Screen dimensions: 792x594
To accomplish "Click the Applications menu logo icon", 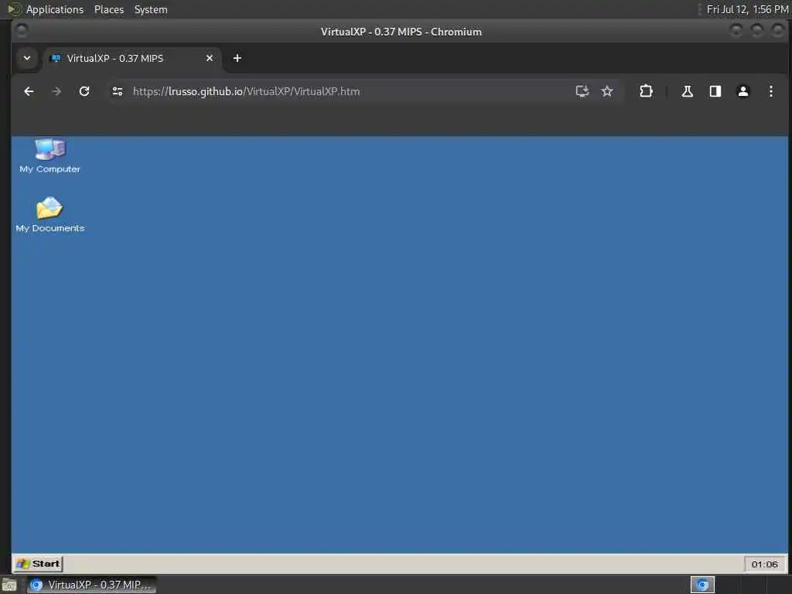I will pos(14,9).
